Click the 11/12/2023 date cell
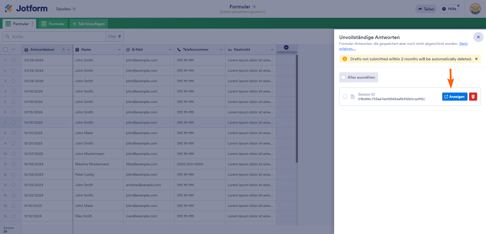Viewport: 486px width, 234px height. (47, 216)
